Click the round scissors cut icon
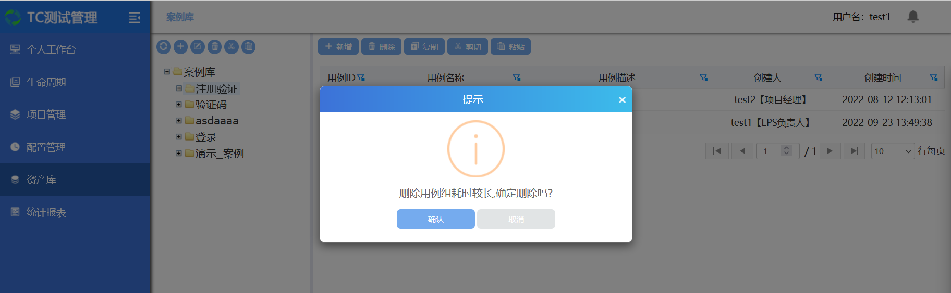The image size is (951, 293). click(231, 47)
